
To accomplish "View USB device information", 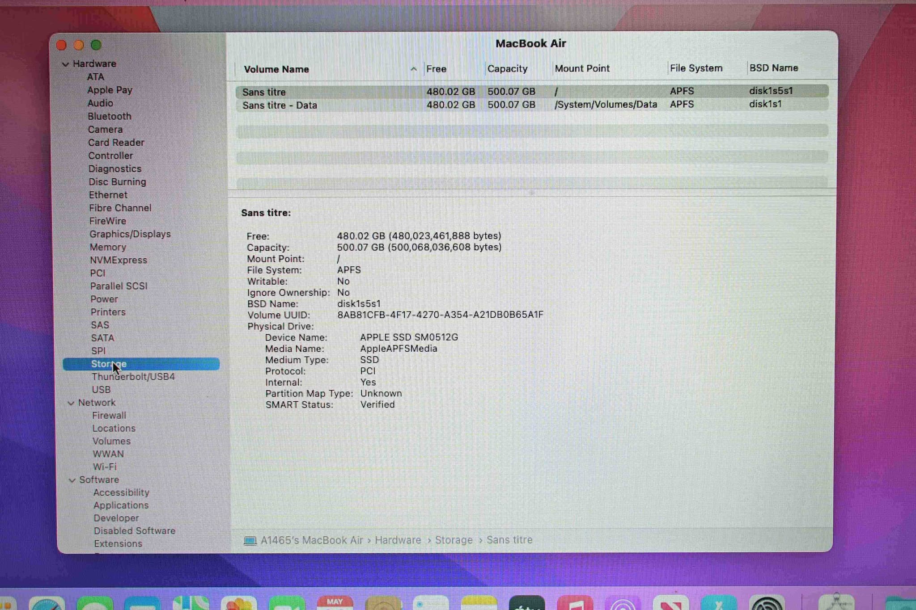I will [101, 390].
